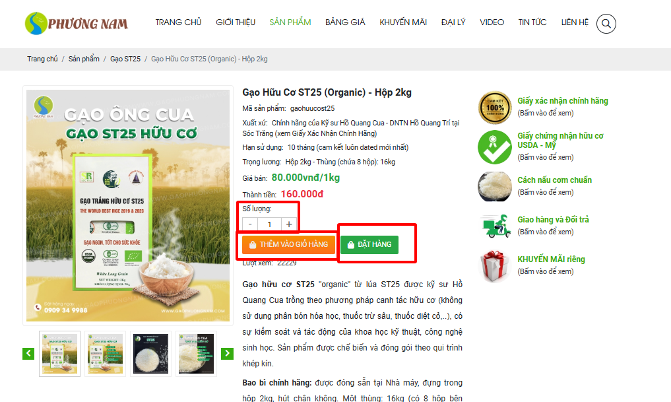Show previous thumbnails with left green arrow
Viewport: 671px width, 402px height.
[28, 354]
